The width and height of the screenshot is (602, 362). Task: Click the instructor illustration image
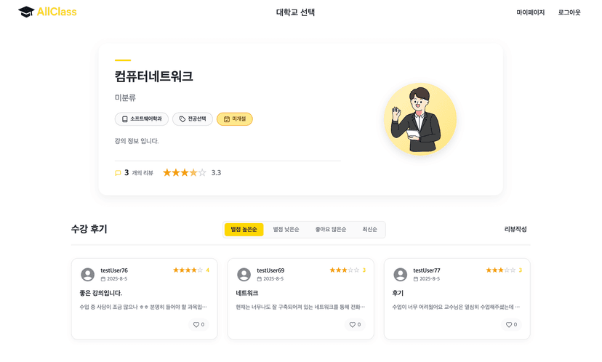[420, 119]
